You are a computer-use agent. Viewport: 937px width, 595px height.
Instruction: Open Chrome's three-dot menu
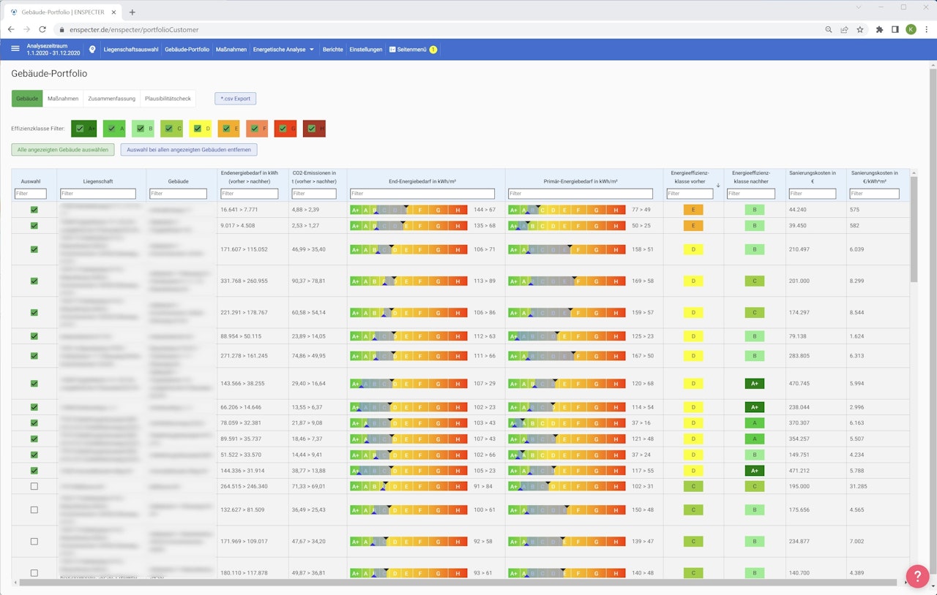click(x=925, y=29)
